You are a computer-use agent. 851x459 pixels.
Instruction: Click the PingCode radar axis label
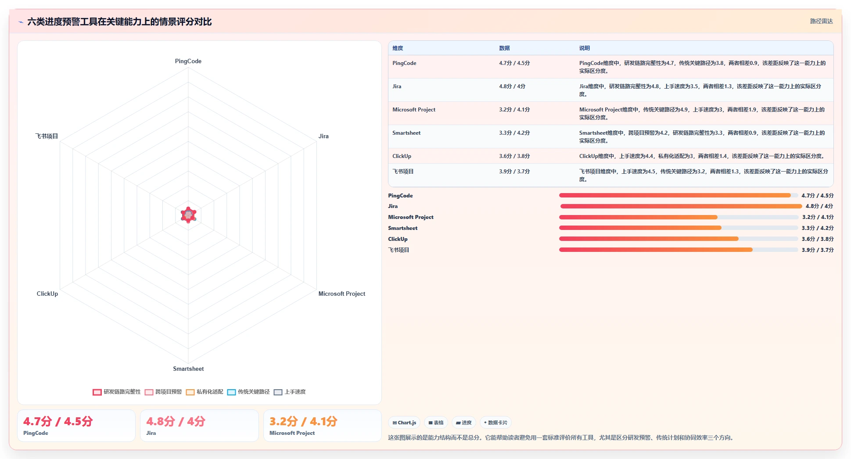tap(188, 61)
